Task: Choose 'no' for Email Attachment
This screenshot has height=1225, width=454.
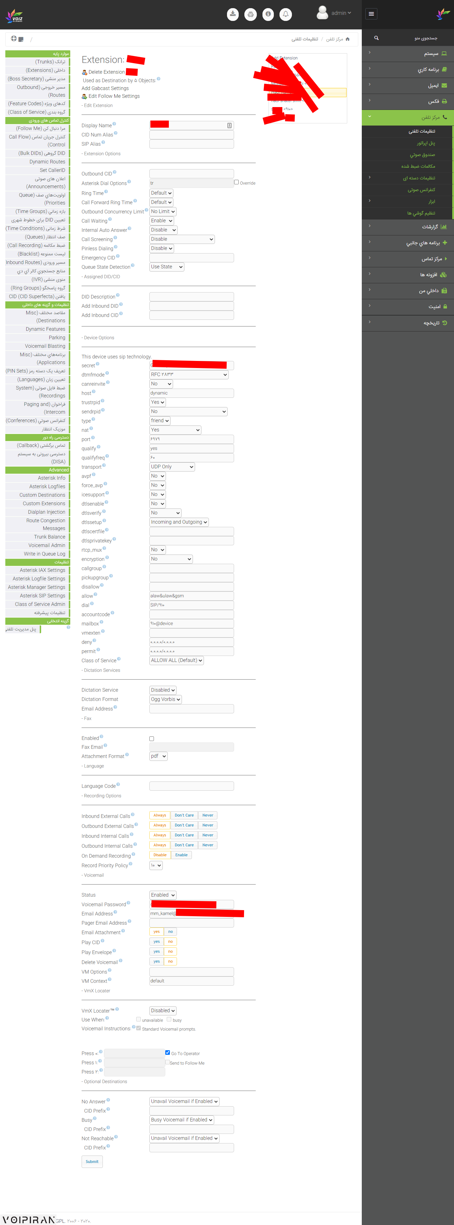Action: pos(170,931)
